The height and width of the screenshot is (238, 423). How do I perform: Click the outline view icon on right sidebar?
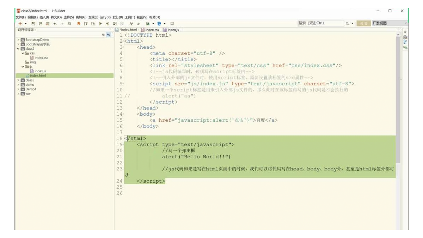pyautogui.click(x=406, y=42)
